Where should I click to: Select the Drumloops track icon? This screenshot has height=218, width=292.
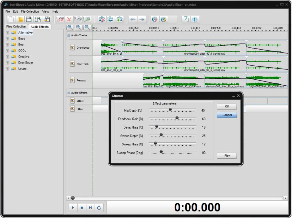click(x=72, y=48)
